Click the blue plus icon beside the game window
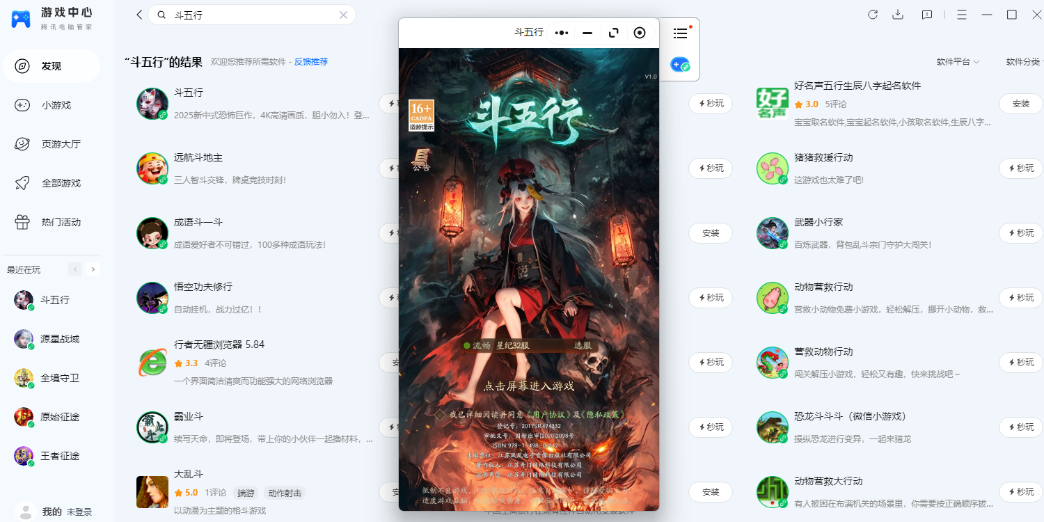Viewport: 1044px width, 522px height. point(680,65)
